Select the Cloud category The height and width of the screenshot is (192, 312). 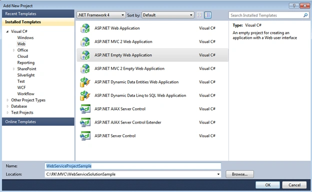[22, 56]
